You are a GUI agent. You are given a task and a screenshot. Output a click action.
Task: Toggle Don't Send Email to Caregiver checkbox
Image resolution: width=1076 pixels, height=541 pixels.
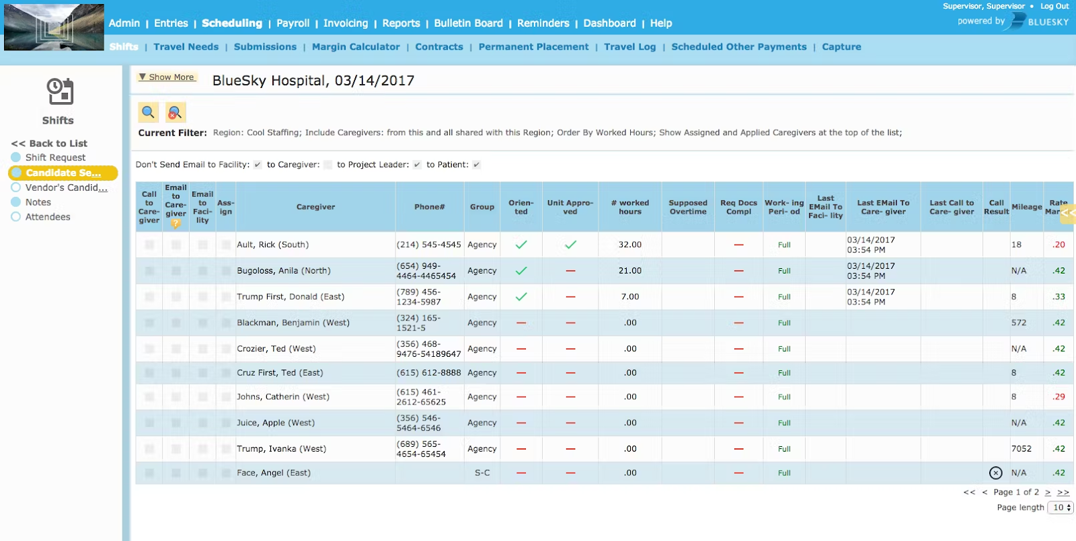click(x=328, y=165)
